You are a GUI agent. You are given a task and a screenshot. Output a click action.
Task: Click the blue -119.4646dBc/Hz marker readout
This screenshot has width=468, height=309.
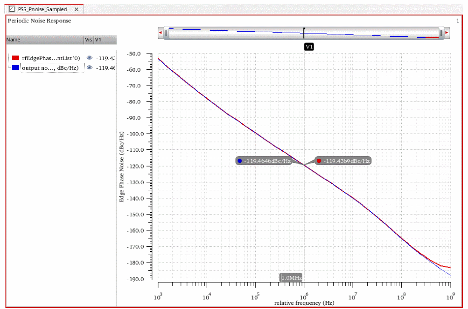pos(264,161)
